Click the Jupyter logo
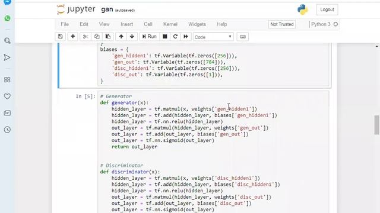The height and width of the screenshot is (213, 380). pyautogui.click(x=76, y=9)
